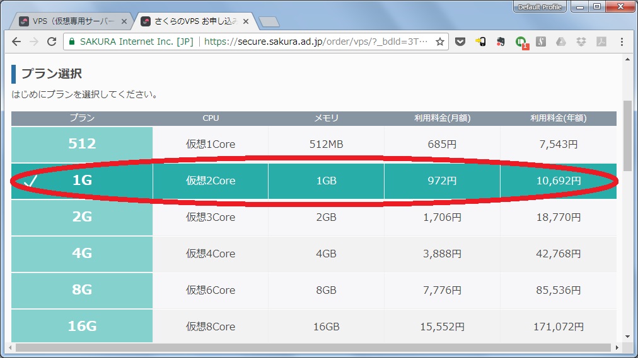Click the 仮想8Core cell

[211, 326]
